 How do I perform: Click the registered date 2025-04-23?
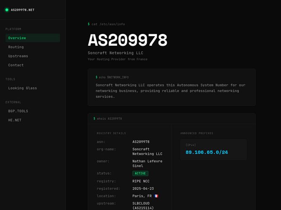tap(143, 189)
